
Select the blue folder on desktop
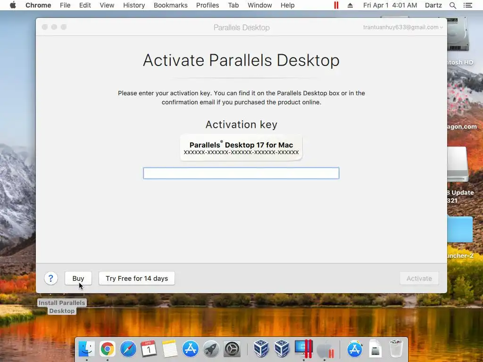click(460, 230)
